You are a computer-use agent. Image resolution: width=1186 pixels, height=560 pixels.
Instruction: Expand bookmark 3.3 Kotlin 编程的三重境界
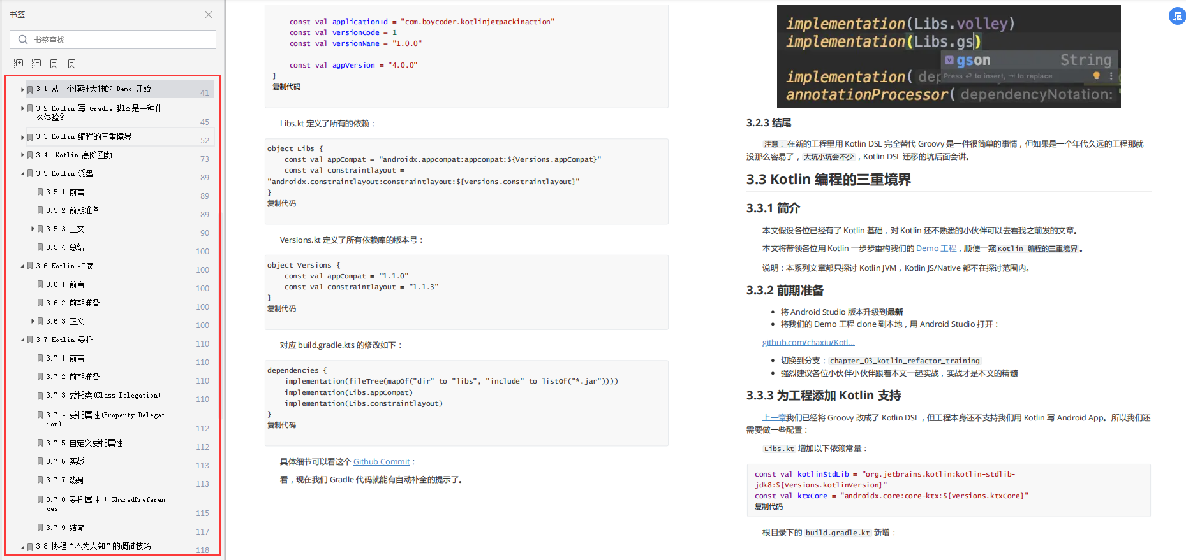[22, 137]
